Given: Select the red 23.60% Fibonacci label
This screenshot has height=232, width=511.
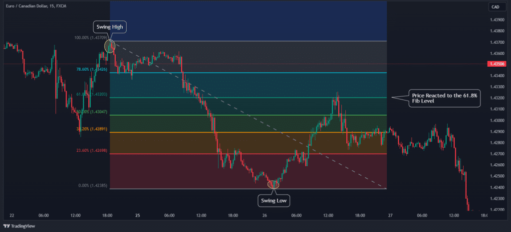Looking at the screenshot, I should [x=92, y=150].
